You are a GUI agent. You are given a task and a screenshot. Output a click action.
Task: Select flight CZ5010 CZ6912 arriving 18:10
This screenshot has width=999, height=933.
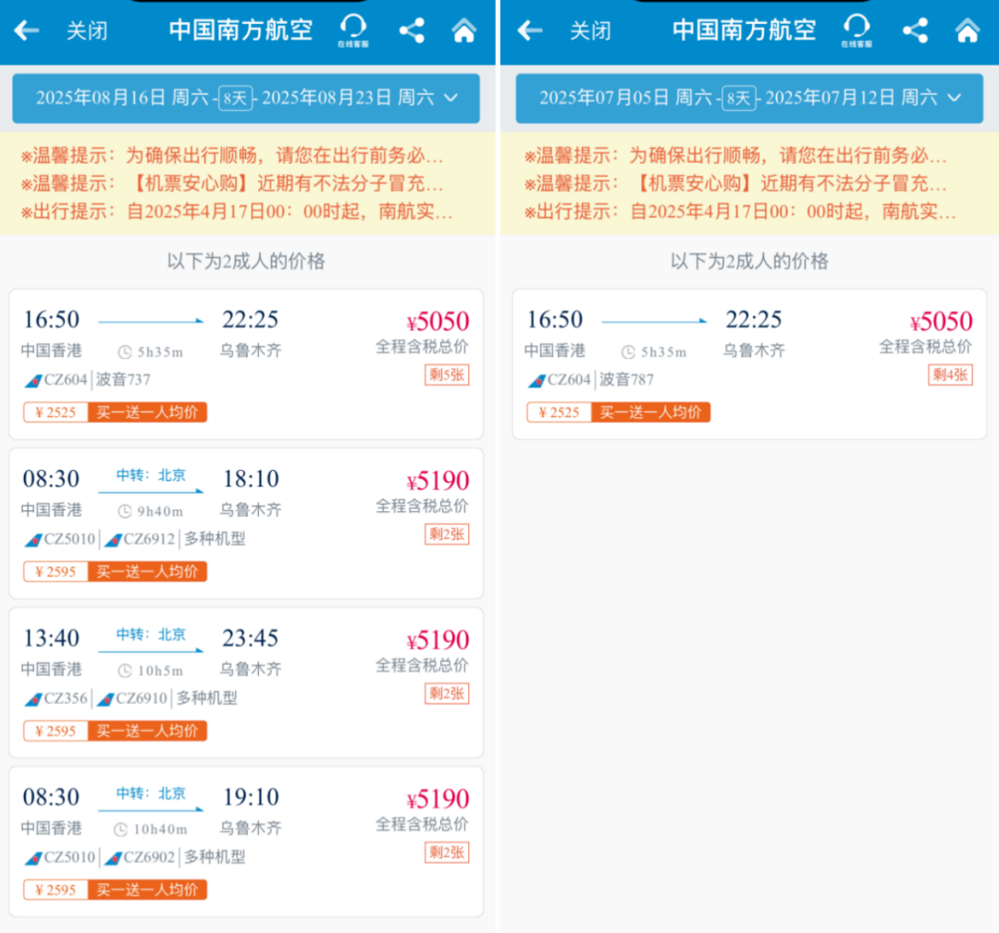(246, 522)
